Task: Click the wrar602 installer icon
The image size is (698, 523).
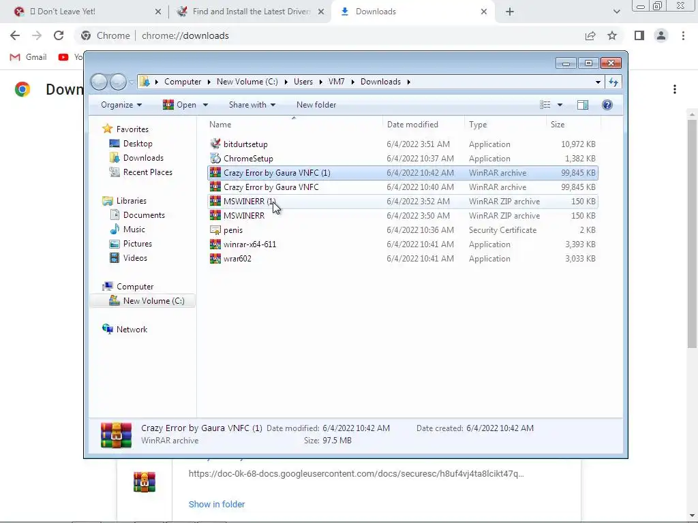Action: pos(215,258)
